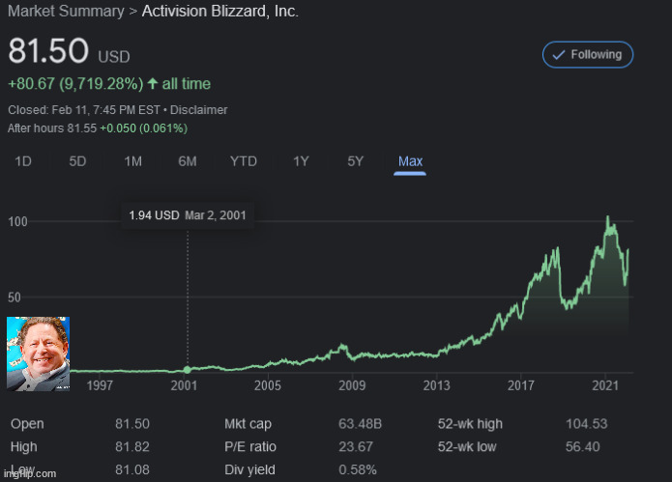
Task: Select the 1Y time range tab
Action: point(301,161)
